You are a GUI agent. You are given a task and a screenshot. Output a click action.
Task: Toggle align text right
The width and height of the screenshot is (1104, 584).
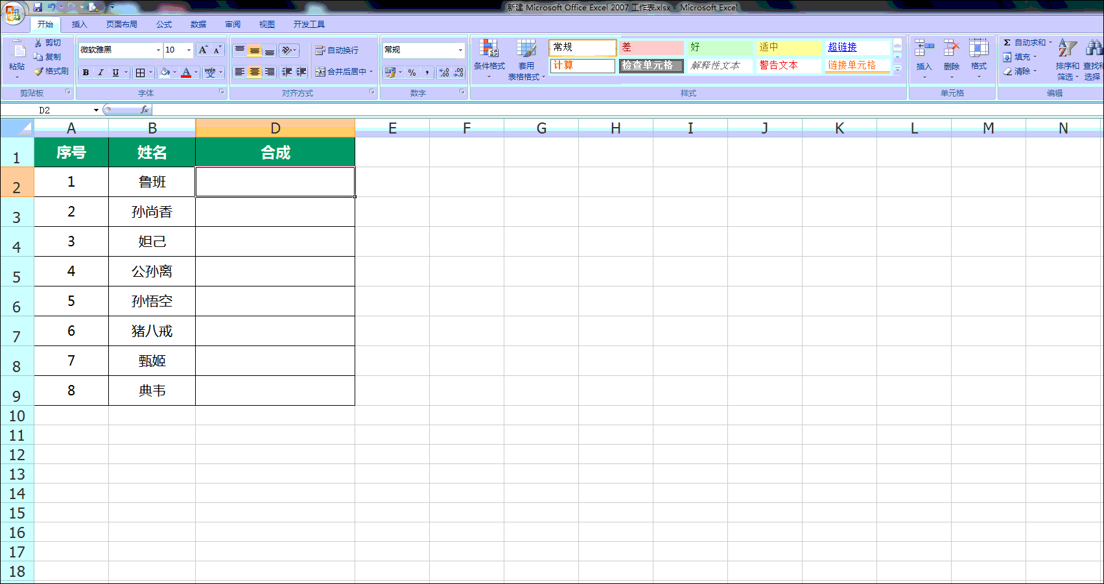pyautogui.click(x=270, y=72)
